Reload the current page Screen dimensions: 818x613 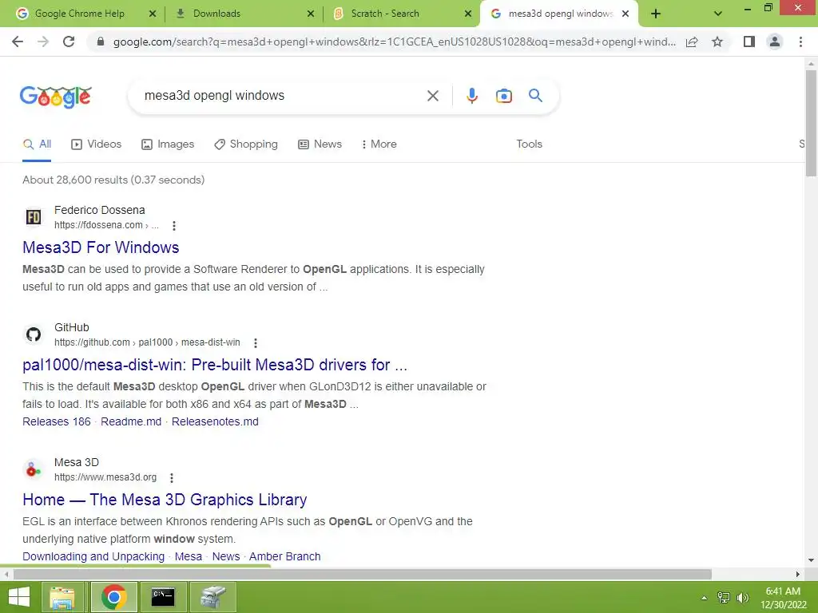click(69, 42)
